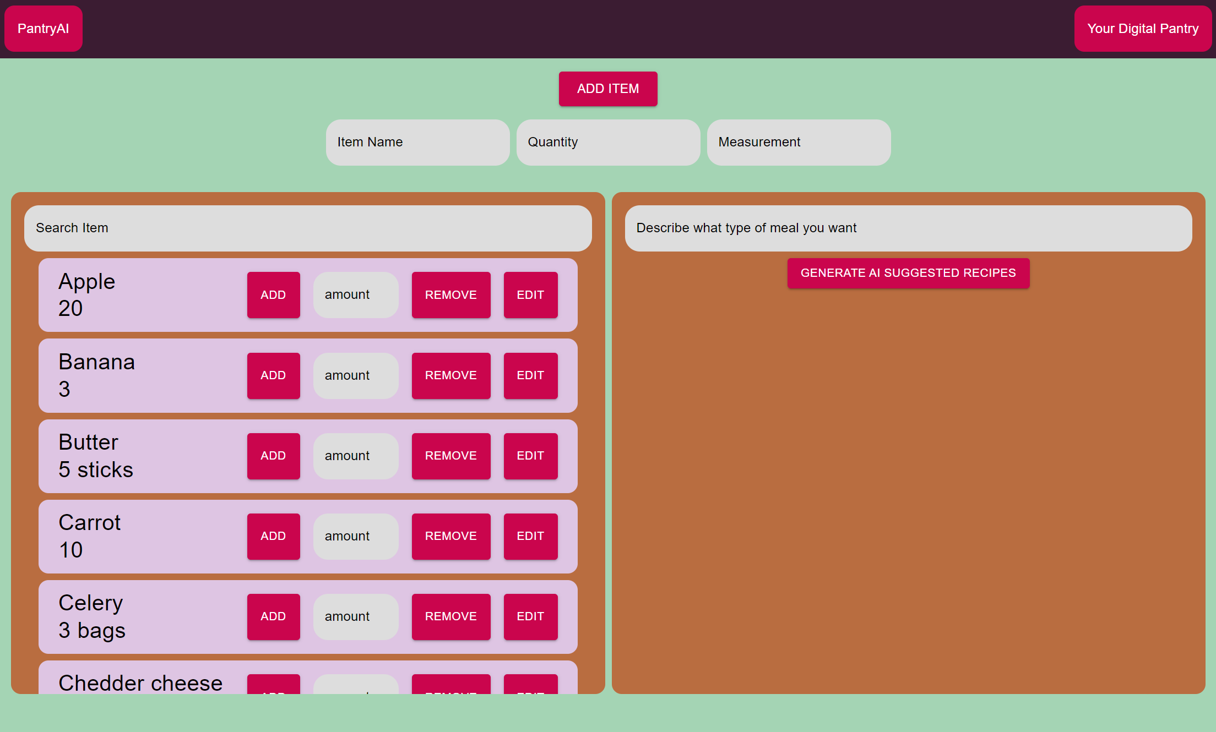The height and width of the screenshot is (732, 1216).
Task: Remove from the Celery item
Action: coord(451,616)
